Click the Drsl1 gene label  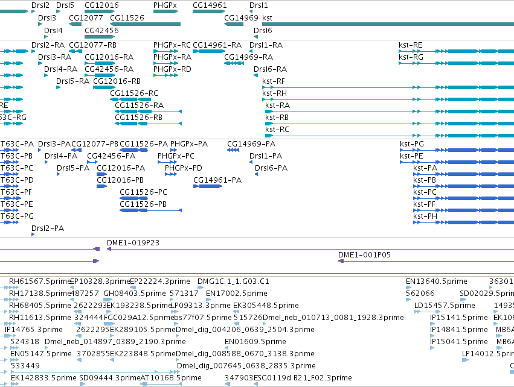[x=259, y=5]
